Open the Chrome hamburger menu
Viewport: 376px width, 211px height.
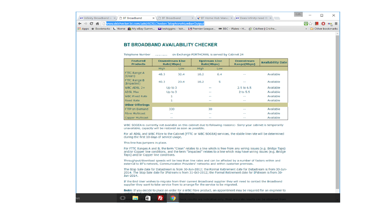(336, 23)
